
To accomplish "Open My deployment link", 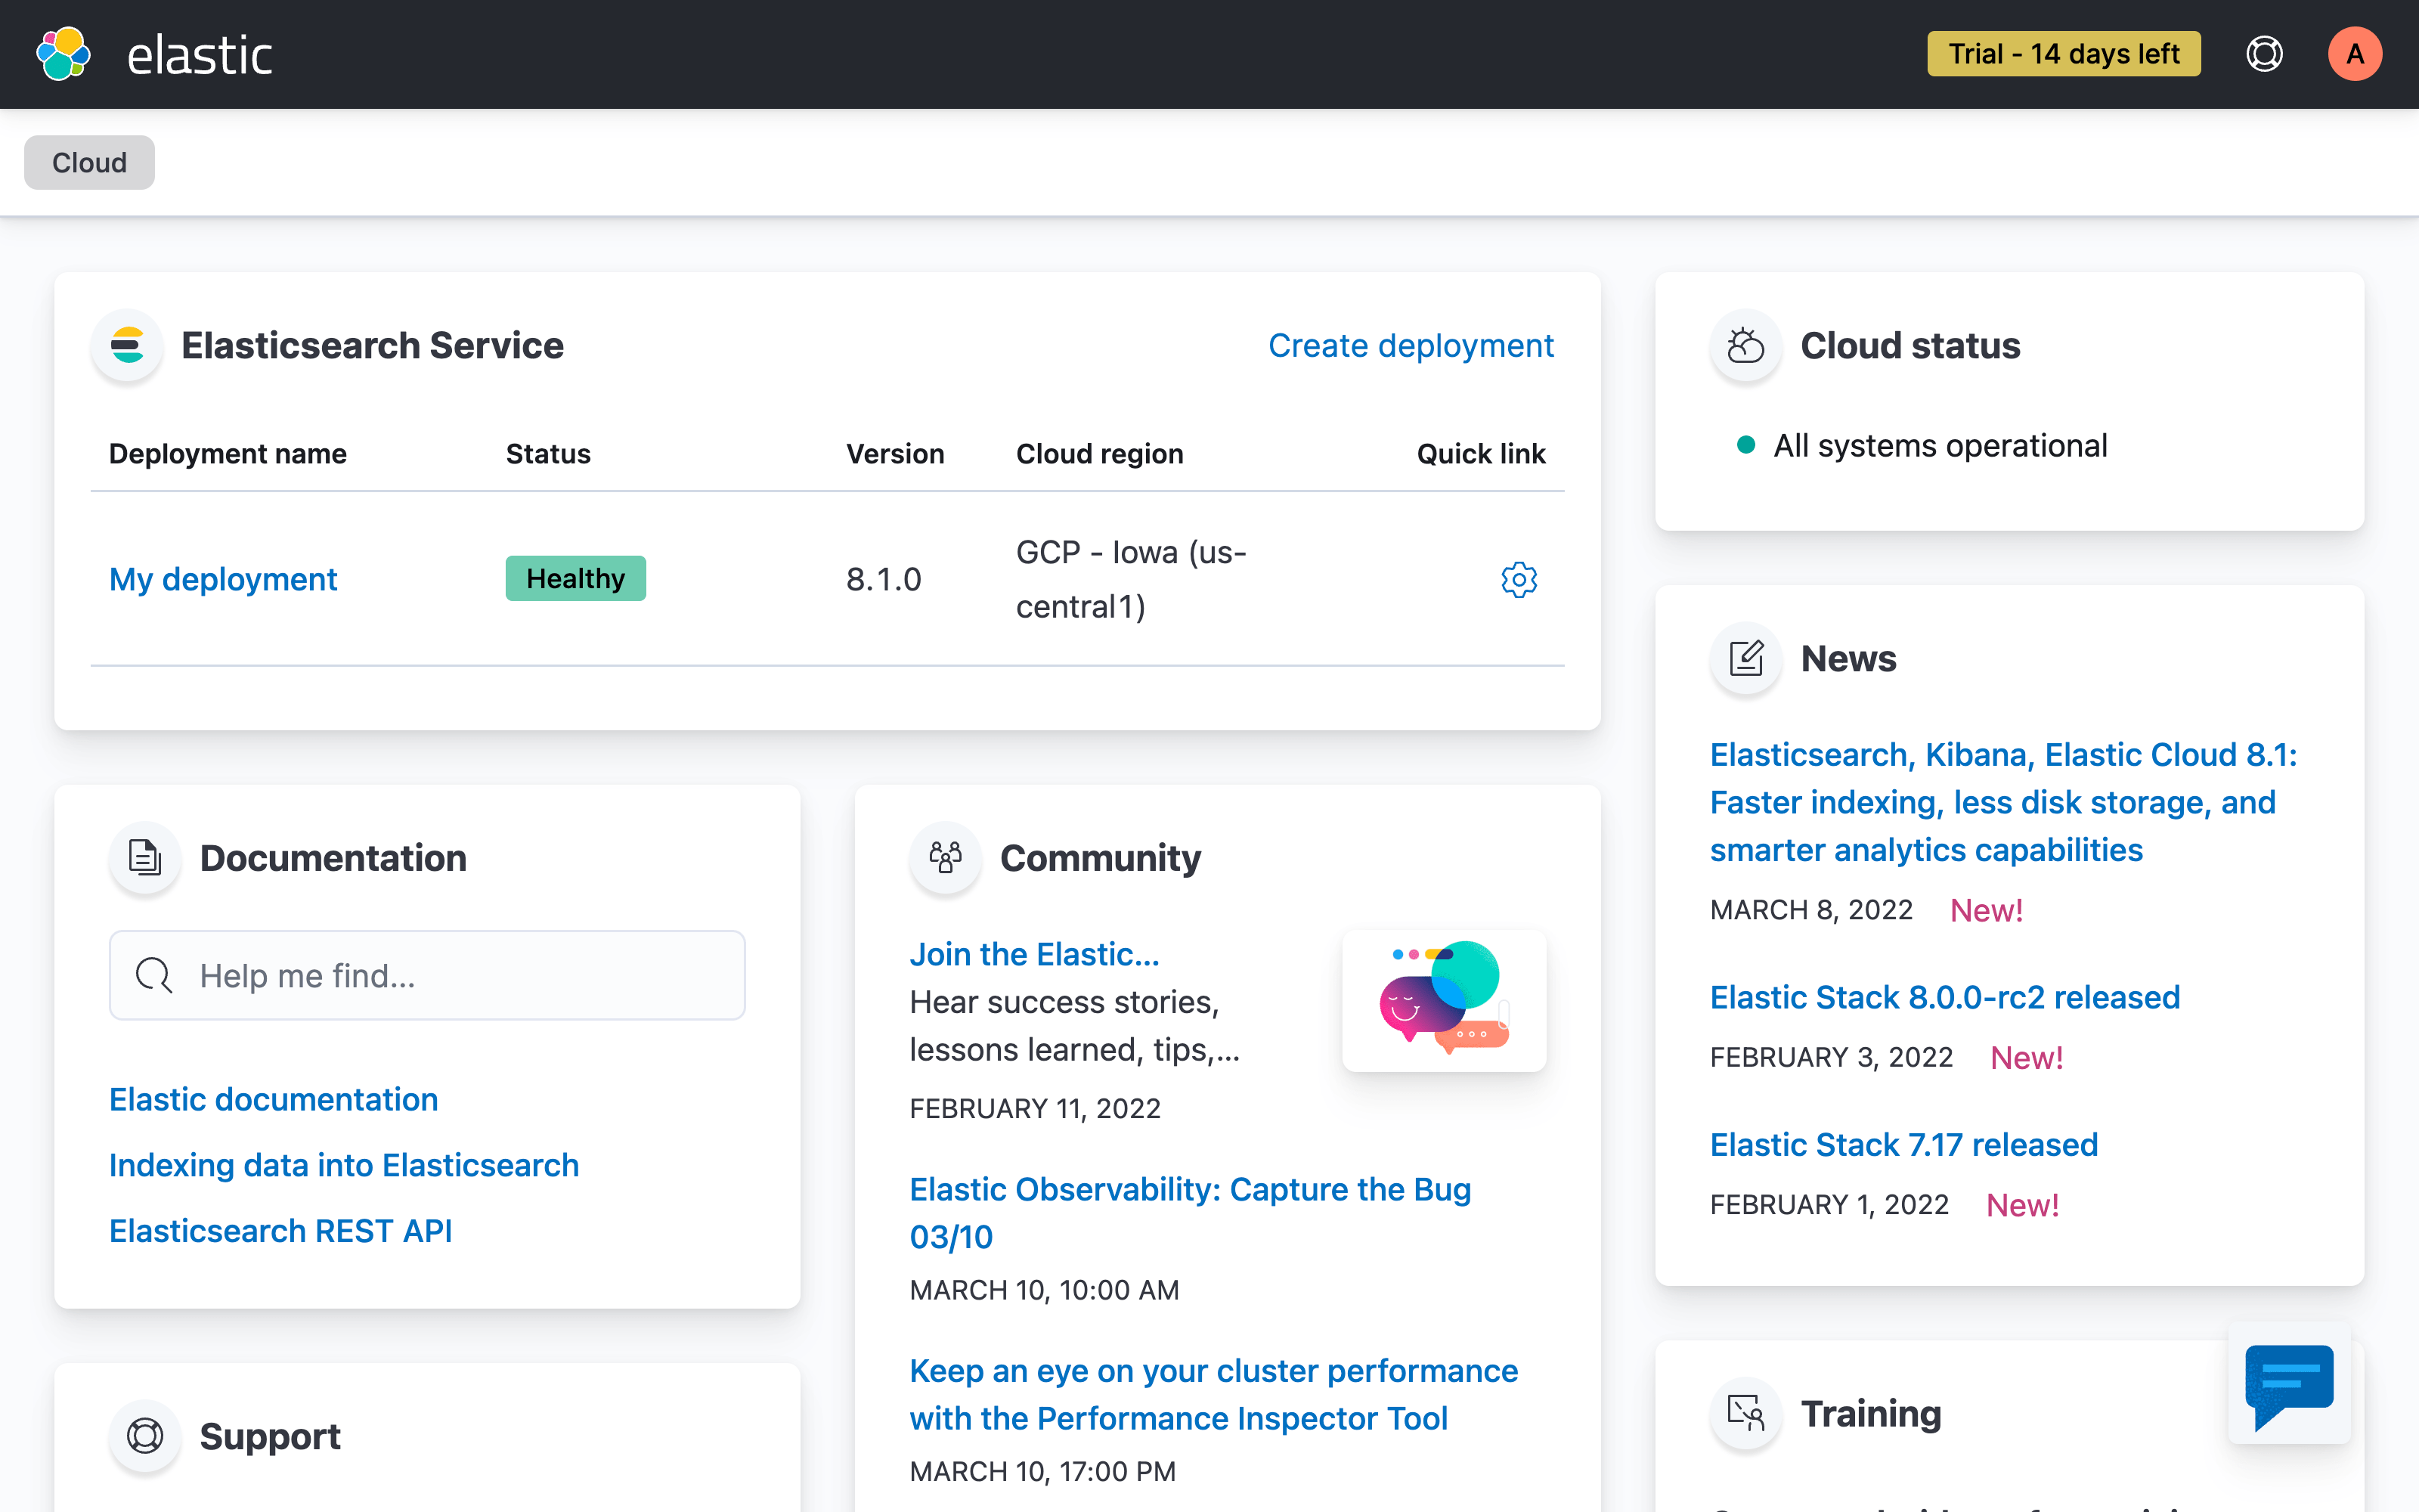I will pos(223,577).
